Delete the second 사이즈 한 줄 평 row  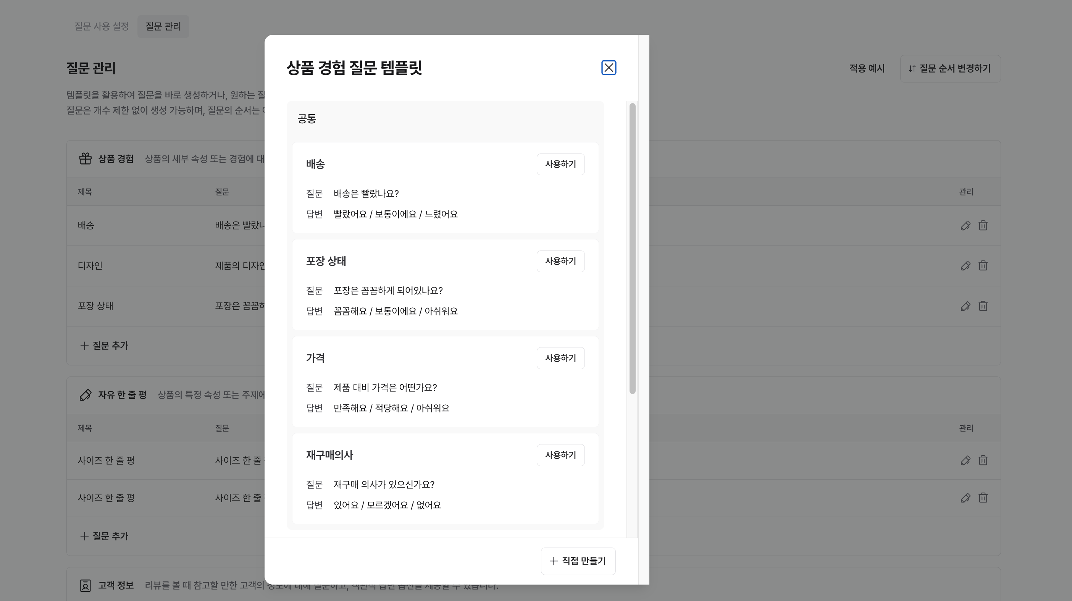[x=983, y=498]
